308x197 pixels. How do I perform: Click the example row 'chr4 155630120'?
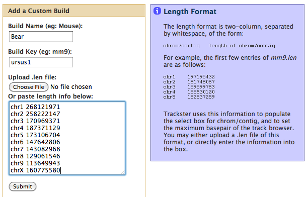tap(189, 92)
